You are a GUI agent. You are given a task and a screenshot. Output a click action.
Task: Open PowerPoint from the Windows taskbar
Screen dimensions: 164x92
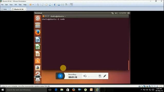(91, 90)
